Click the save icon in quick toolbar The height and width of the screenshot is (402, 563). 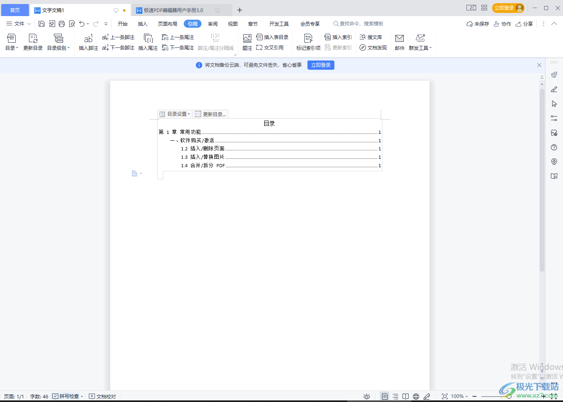pos(41,24)
